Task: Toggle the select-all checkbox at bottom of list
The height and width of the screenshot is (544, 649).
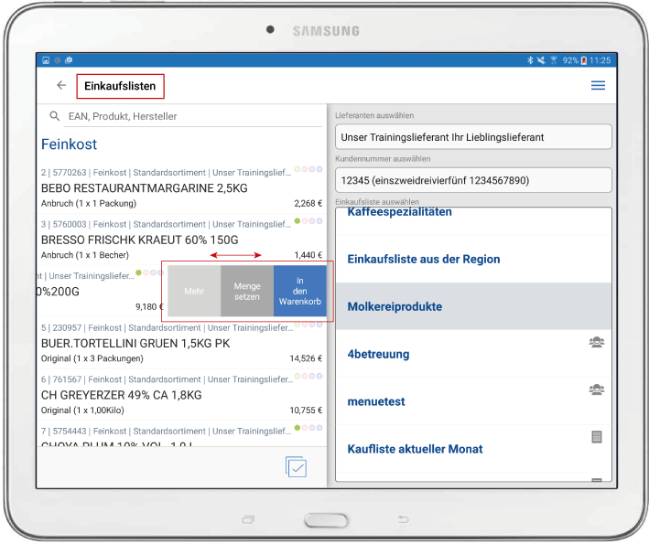Action: coord(296,466)
